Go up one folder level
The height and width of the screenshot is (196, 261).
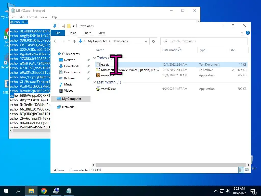[x=74, y=41]
